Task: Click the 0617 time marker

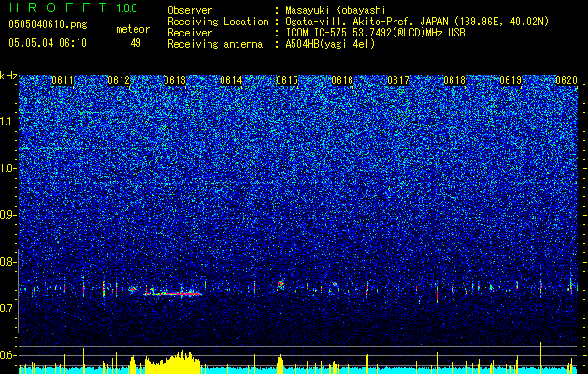Action: tap(398, 80)
